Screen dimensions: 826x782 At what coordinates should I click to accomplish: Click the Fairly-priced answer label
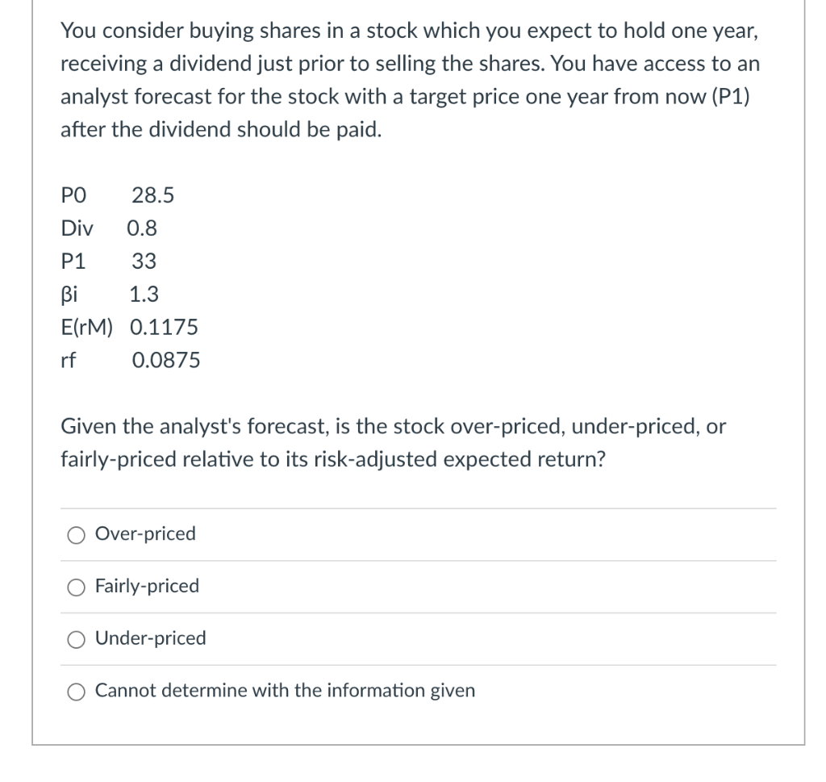point(146,587)
